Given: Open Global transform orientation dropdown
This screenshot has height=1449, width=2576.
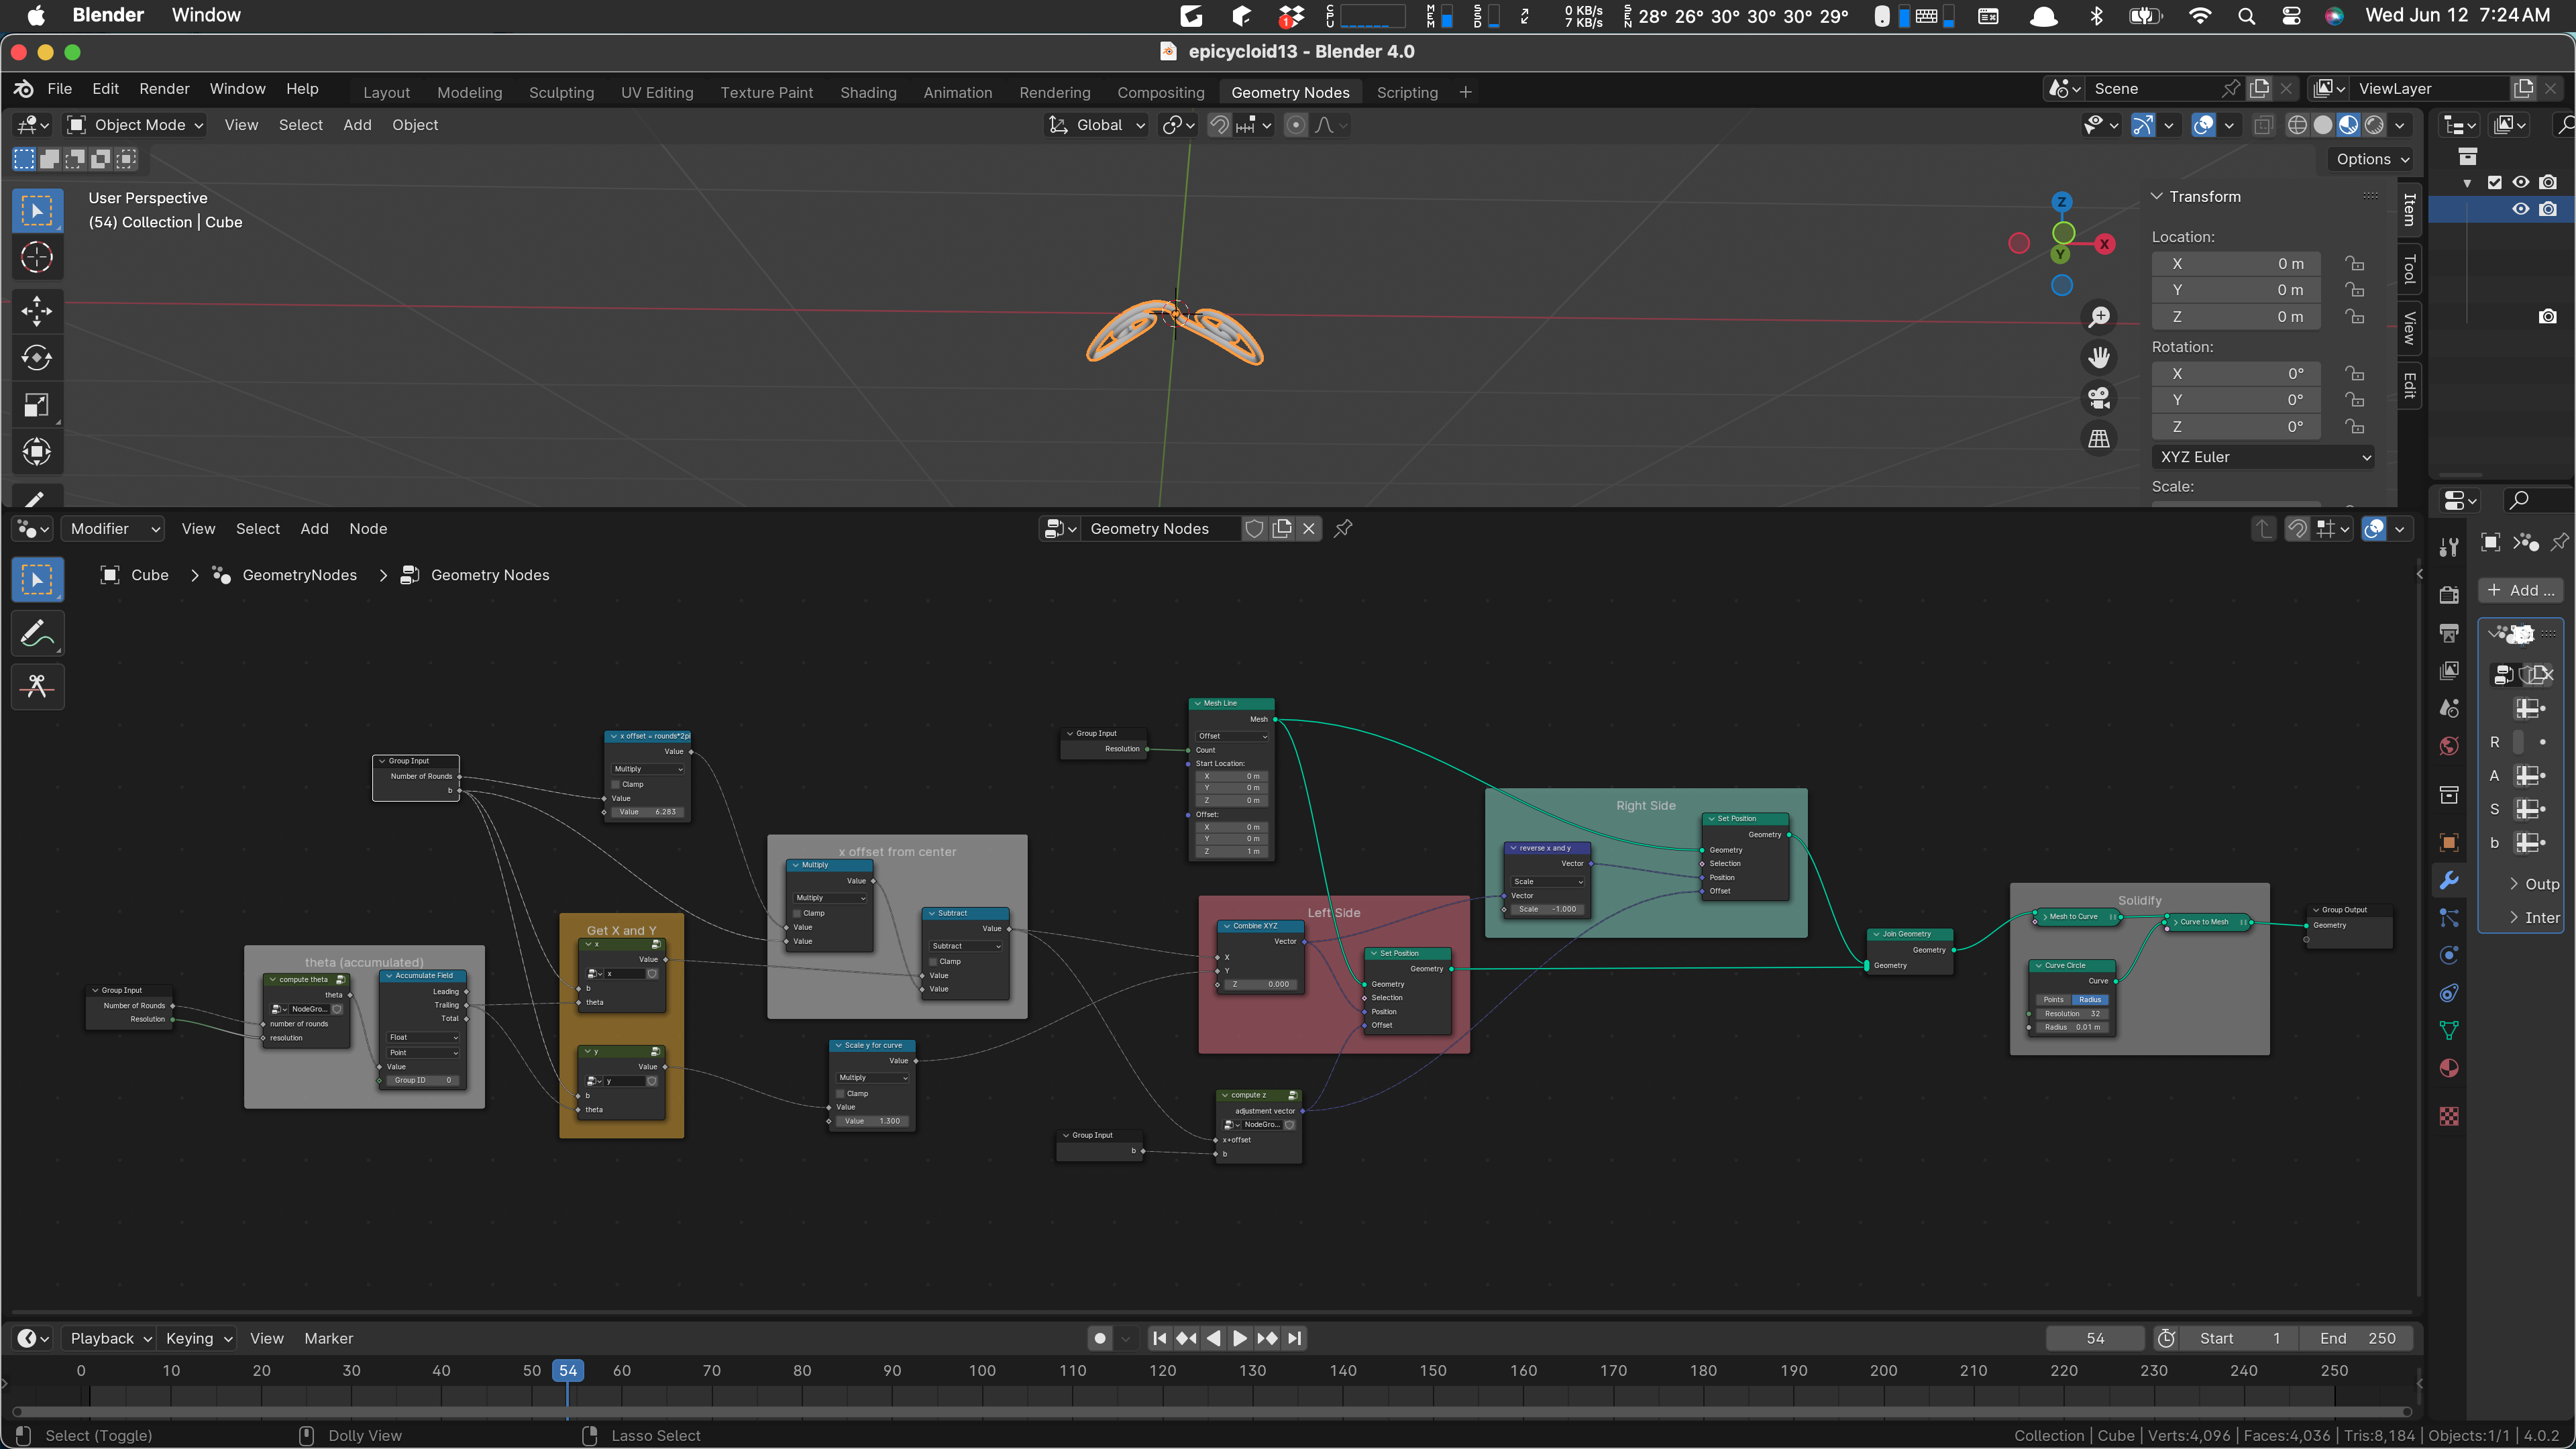Looking at the screenshot, I should [1097, 125].
